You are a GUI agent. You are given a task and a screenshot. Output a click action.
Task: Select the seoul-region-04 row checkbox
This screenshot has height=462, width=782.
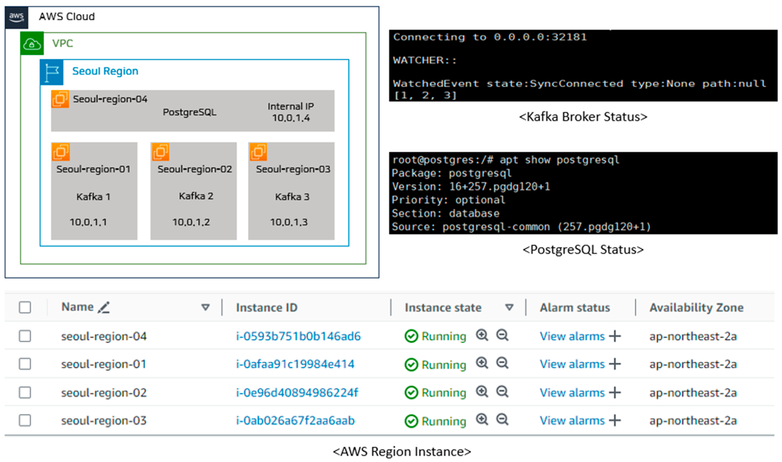point(25,336)
